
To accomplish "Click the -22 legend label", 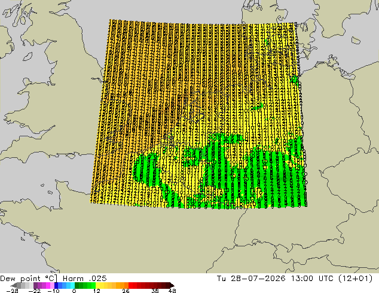I will 34,291.
